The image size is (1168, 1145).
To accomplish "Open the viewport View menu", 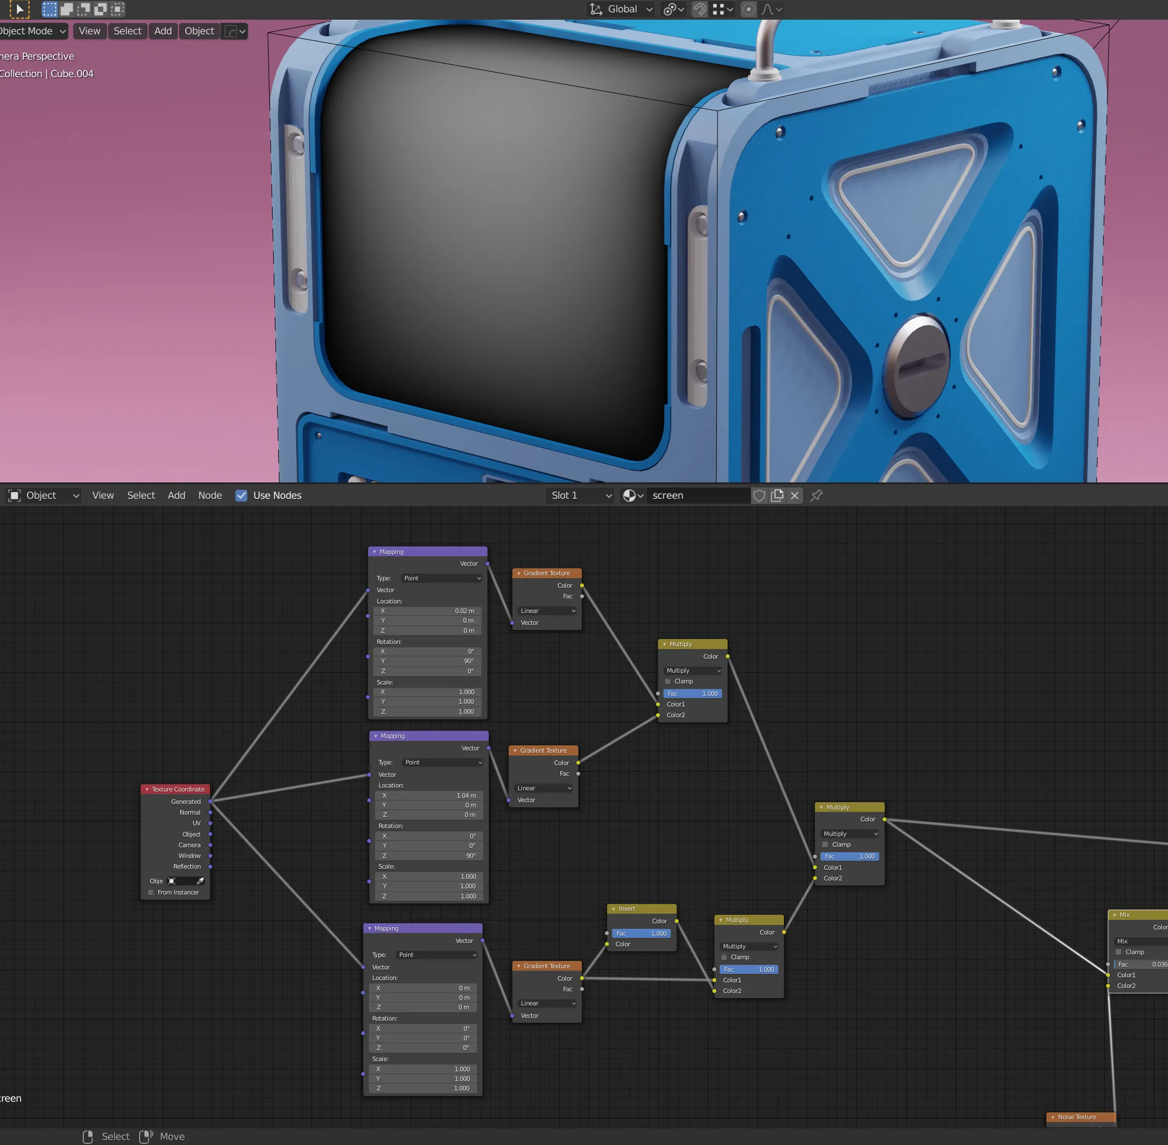I will point(89,30).
